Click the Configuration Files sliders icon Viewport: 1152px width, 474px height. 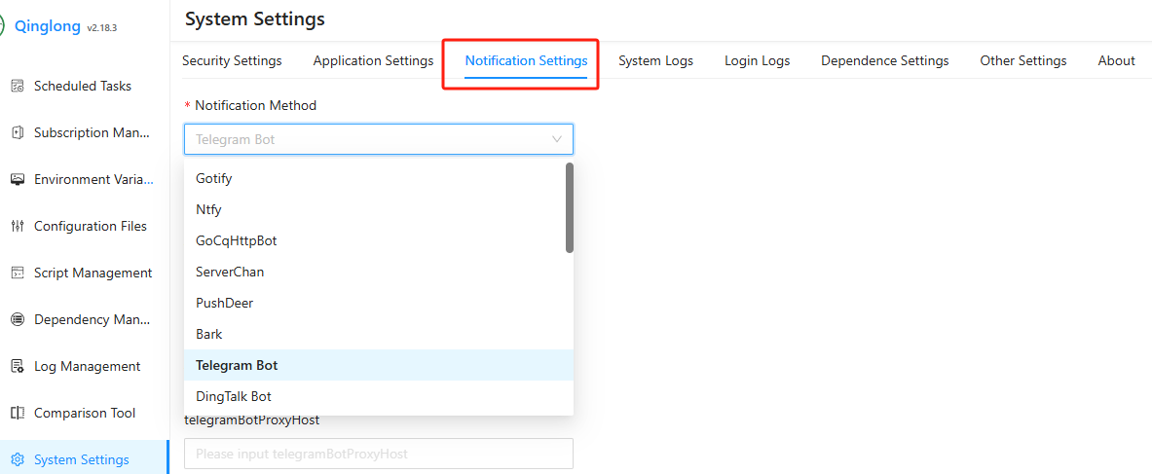(x=17, y=226)
